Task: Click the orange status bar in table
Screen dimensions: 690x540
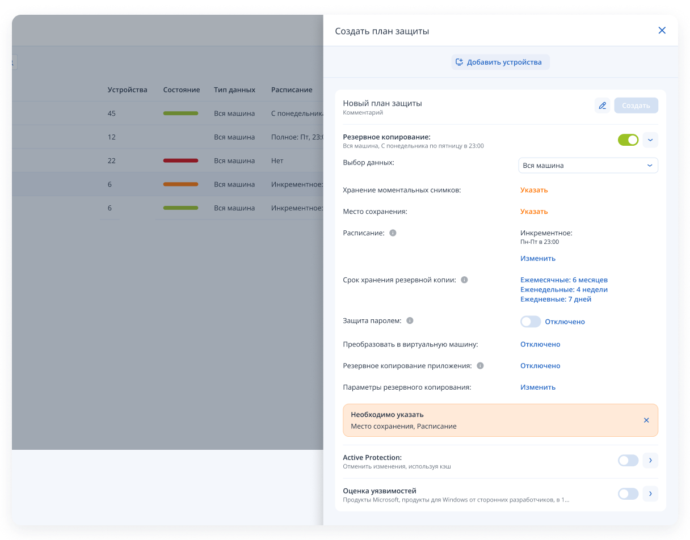Action: (x=180, y=184)
